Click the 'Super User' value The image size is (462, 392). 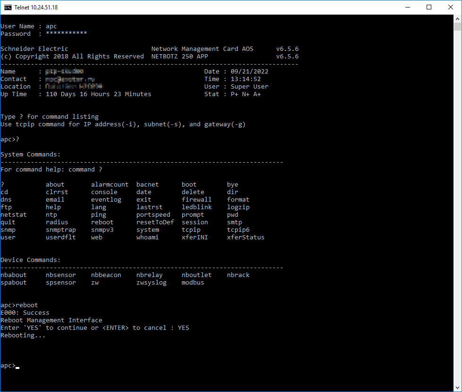(x=250, y=87)
